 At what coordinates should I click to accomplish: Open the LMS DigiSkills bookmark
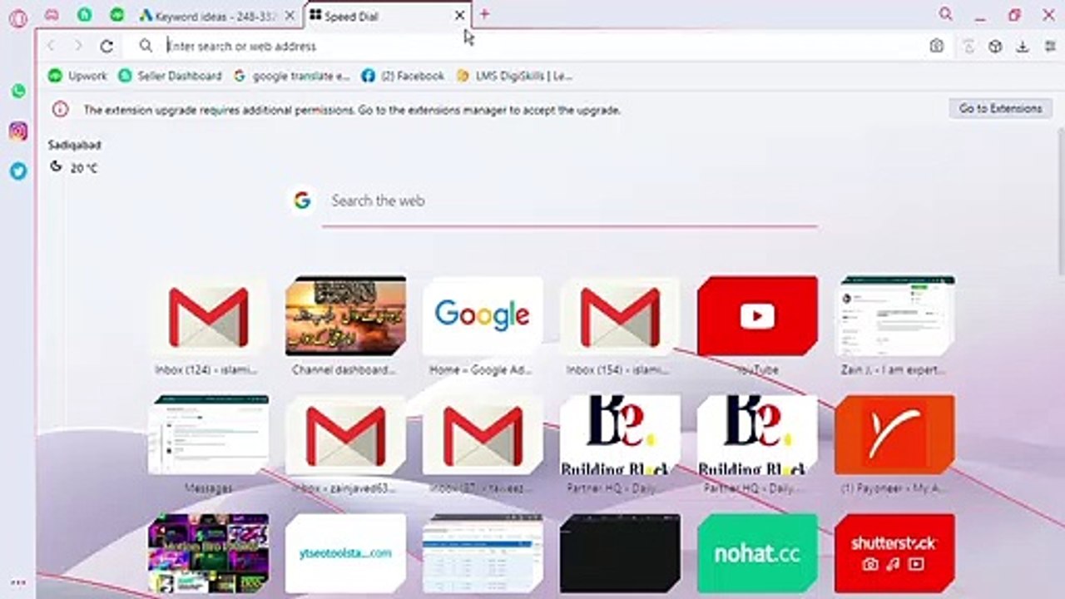tap(514, 76)
